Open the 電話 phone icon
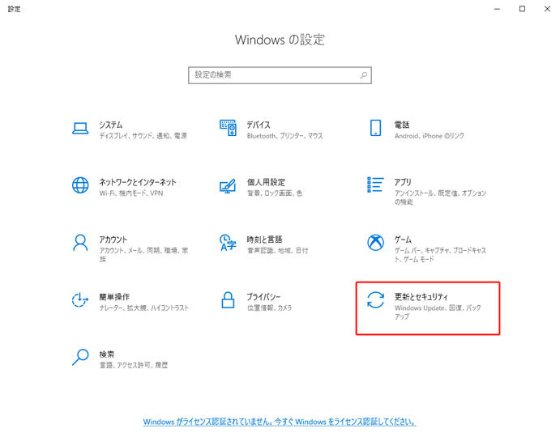Viewport: 560px width, 437px height. pos(375,128)
